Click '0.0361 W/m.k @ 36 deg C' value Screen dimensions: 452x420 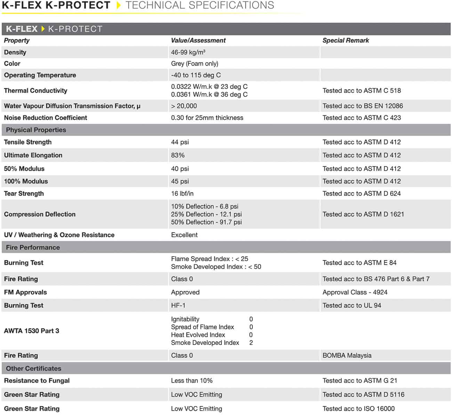click(209, 95)
